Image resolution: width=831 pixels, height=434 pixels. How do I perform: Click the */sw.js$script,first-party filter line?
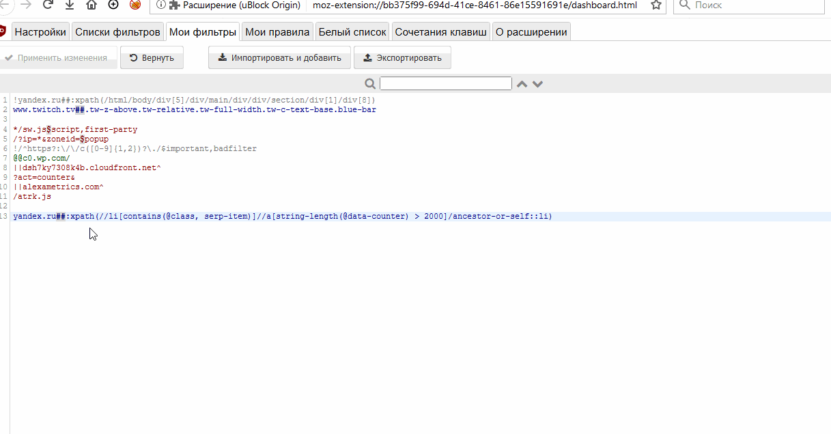click(75, 129)
